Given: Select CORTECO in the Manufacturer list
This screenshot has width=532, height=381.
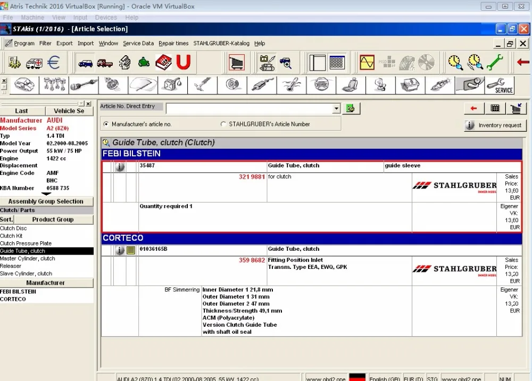Looking at the screenshot, I should click(x=13, y=299).
